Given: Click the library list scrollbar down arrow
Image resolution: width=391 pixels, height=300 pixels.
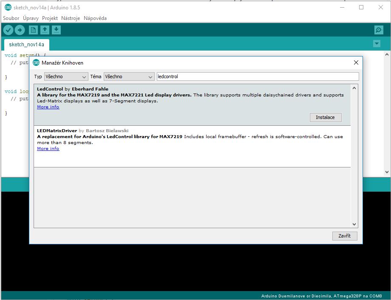Looking at the screenshot, I should [354, 224].
